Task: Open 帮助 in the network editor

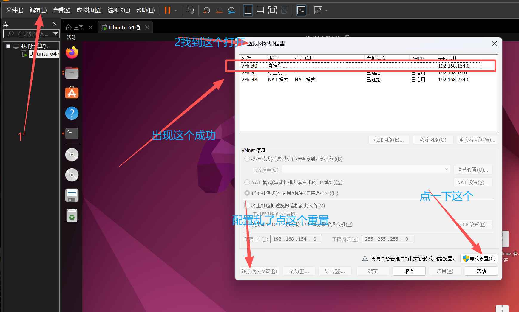Action: pyautogui.click(x=481, y=271)
